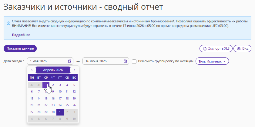Select April 1 in the calendar
Viewport: 255px width, 127px height.
(x=46, y=85)
